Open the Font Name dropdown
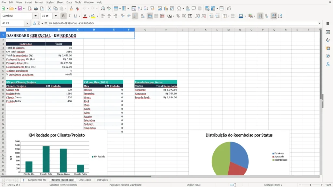The width and height of the screenshot is (333, 187). pos(35,16)
